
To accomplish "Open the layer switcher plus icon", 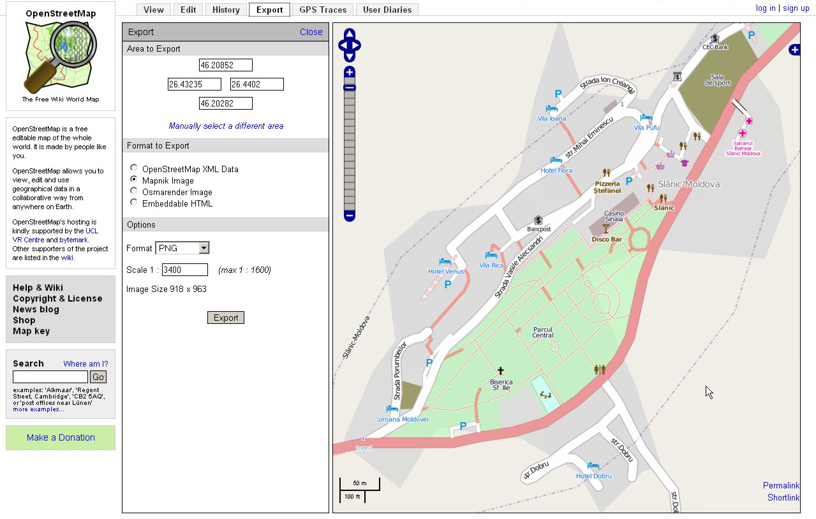I will point(794,50).
